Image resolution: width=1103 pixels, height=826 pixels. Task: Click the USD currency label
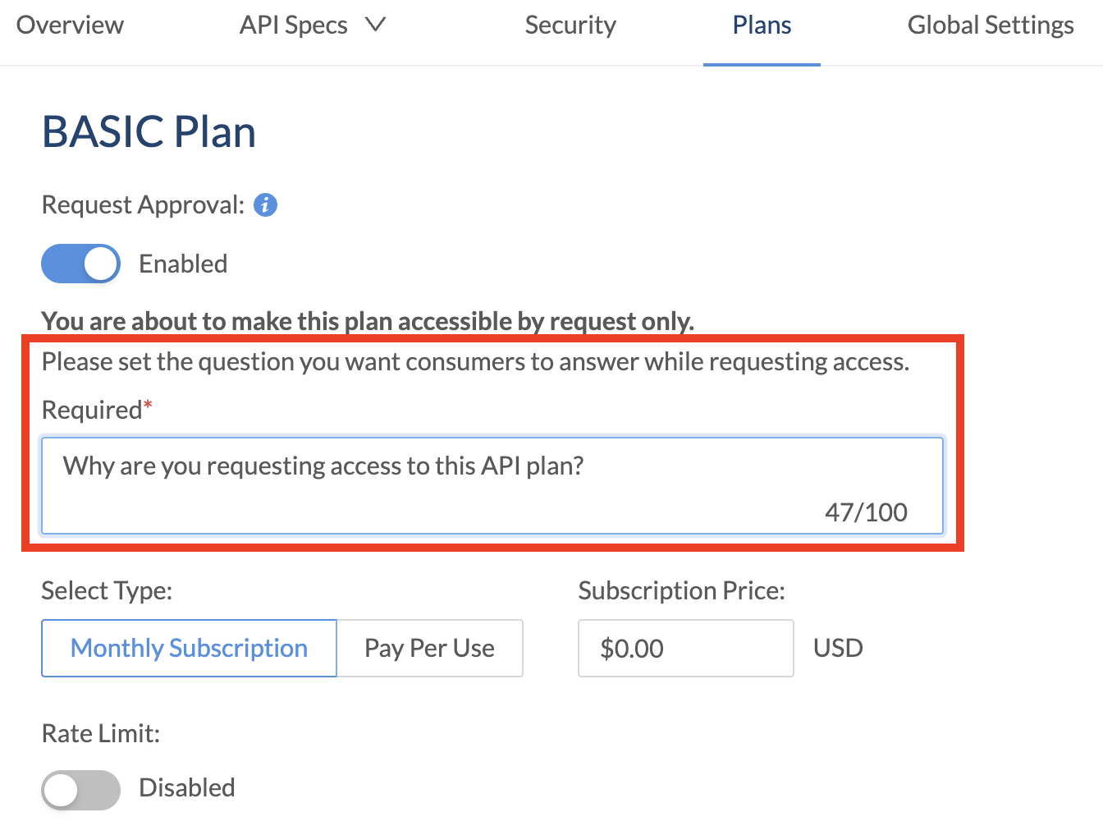(x=838, y=648)
